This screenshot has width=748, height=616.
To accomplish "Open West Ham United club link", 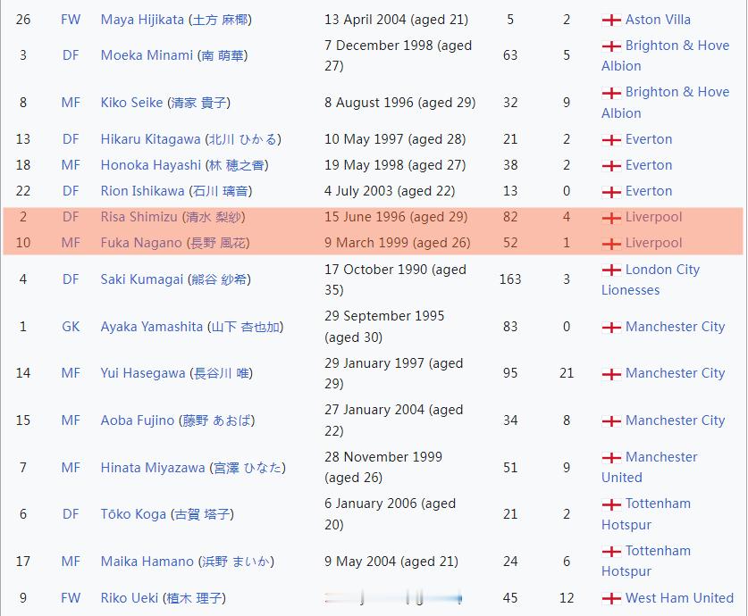I will [x=679, y=598].
